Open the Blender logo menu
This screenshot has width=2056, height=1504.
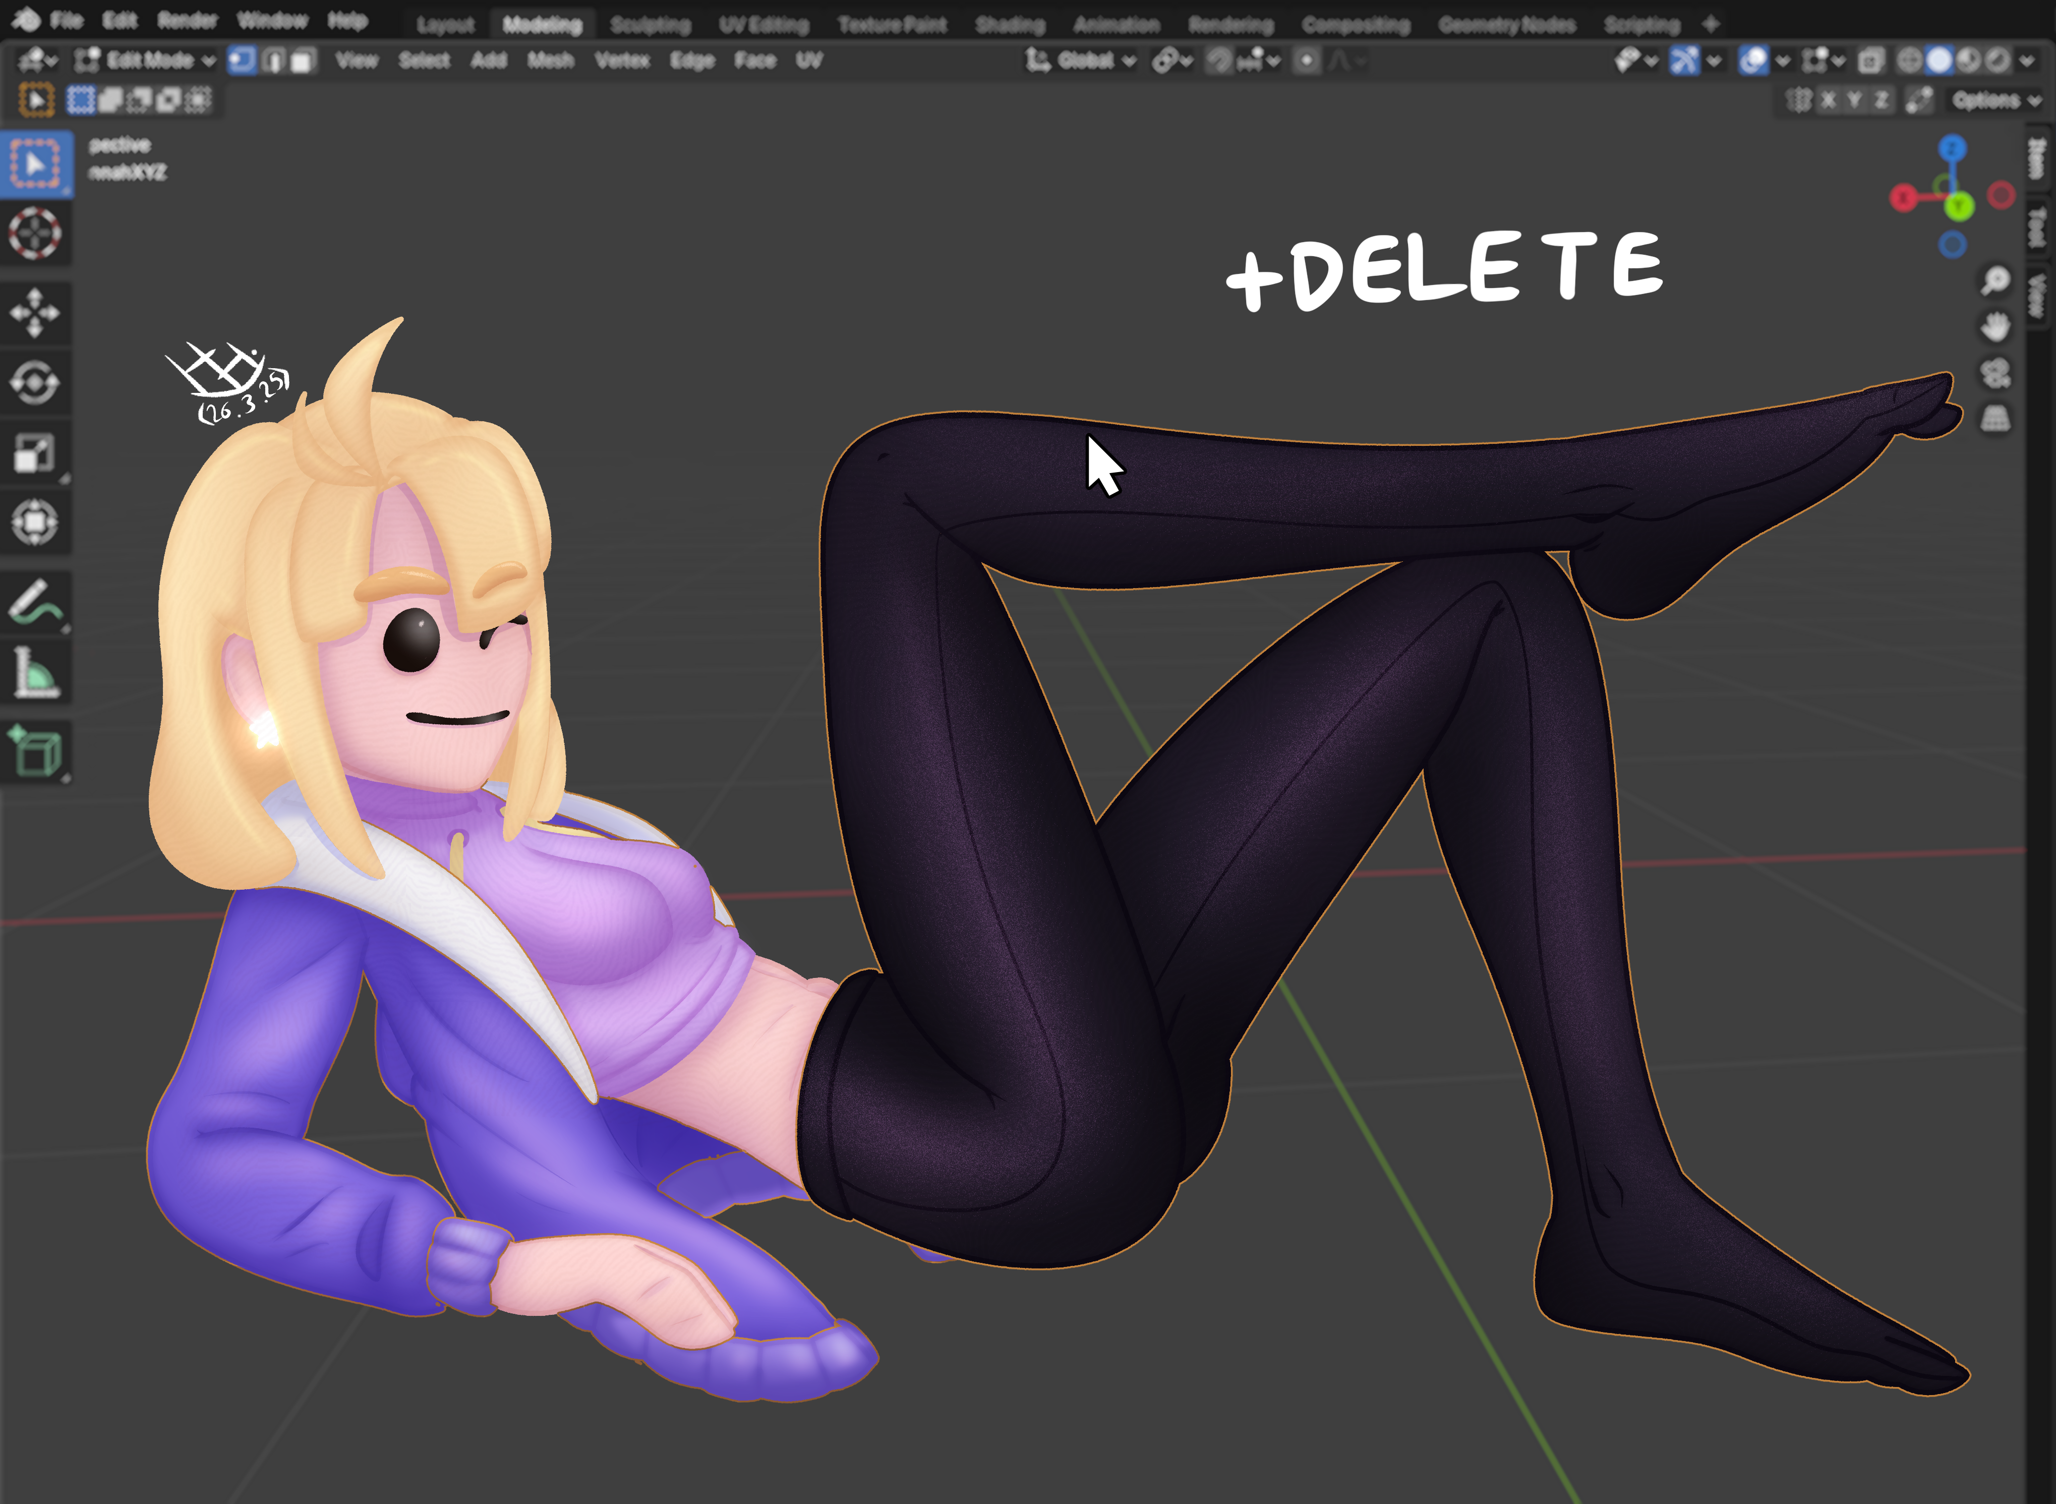coord(26,19)
